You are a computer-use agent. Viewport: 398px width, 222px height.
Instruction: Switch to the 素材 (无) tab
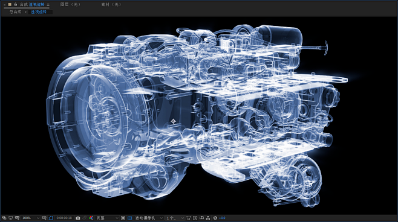click(111, 4)
